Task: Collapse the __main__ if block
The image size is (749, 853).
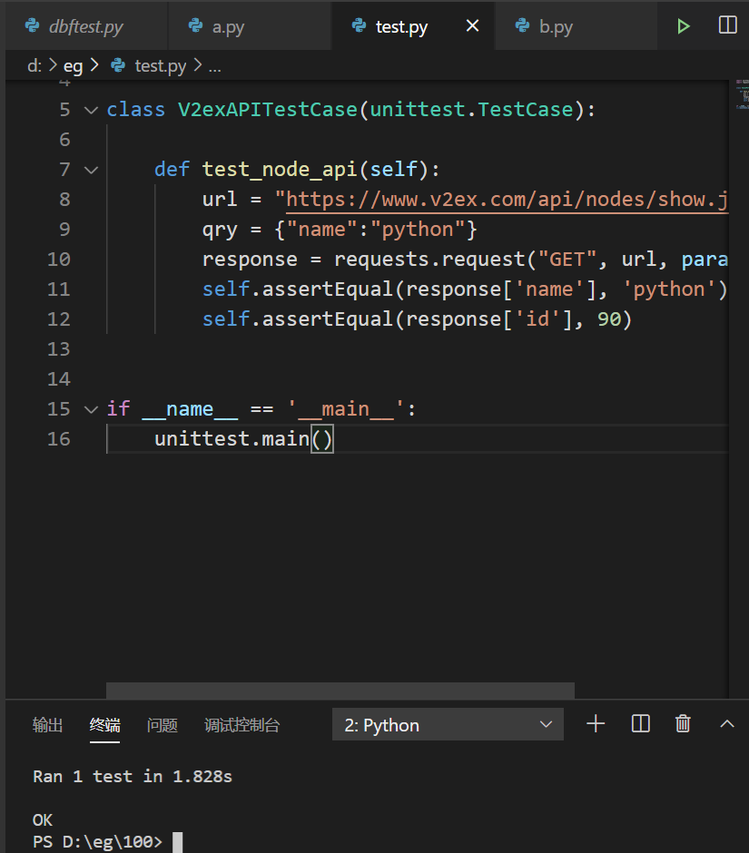Action: [x=89, y=408]
